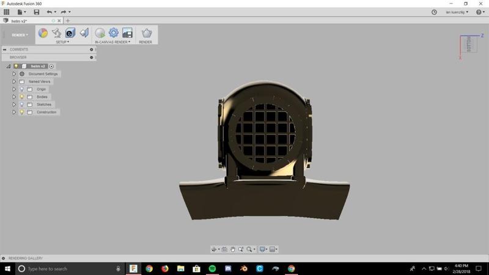Add a new design tab with plus
This screenshot has width=489, height=275.
(x=68, y=21)
